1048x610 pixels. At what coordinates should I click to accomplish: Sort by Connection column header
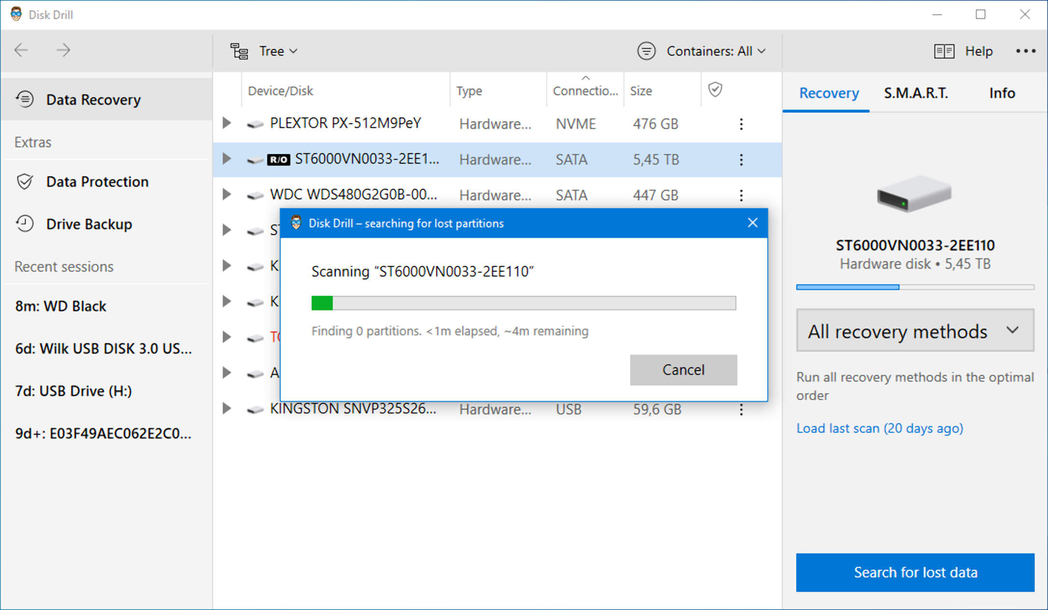(x=585, y=91)
